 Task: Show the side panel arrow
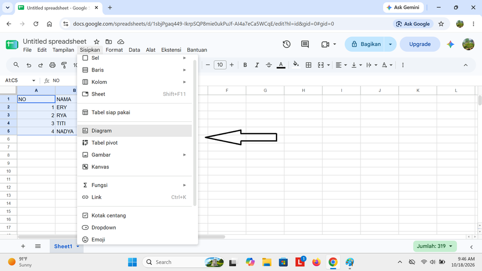point(471,247)
